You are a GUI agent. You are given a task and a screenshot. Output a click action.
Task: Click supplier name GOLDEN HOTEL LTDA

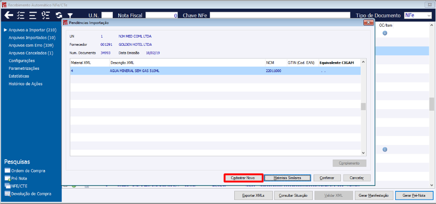click(135, 45)
